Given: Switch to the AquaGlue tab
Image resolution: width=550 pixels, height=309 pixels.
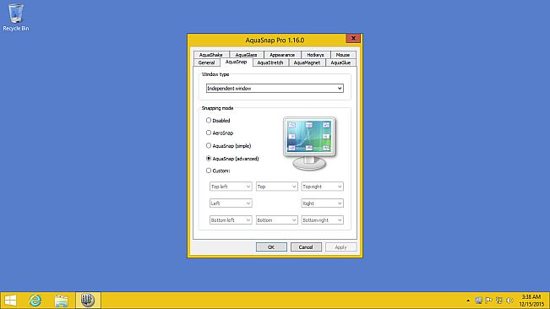Looking at the screenshot, I should [340, 62].
